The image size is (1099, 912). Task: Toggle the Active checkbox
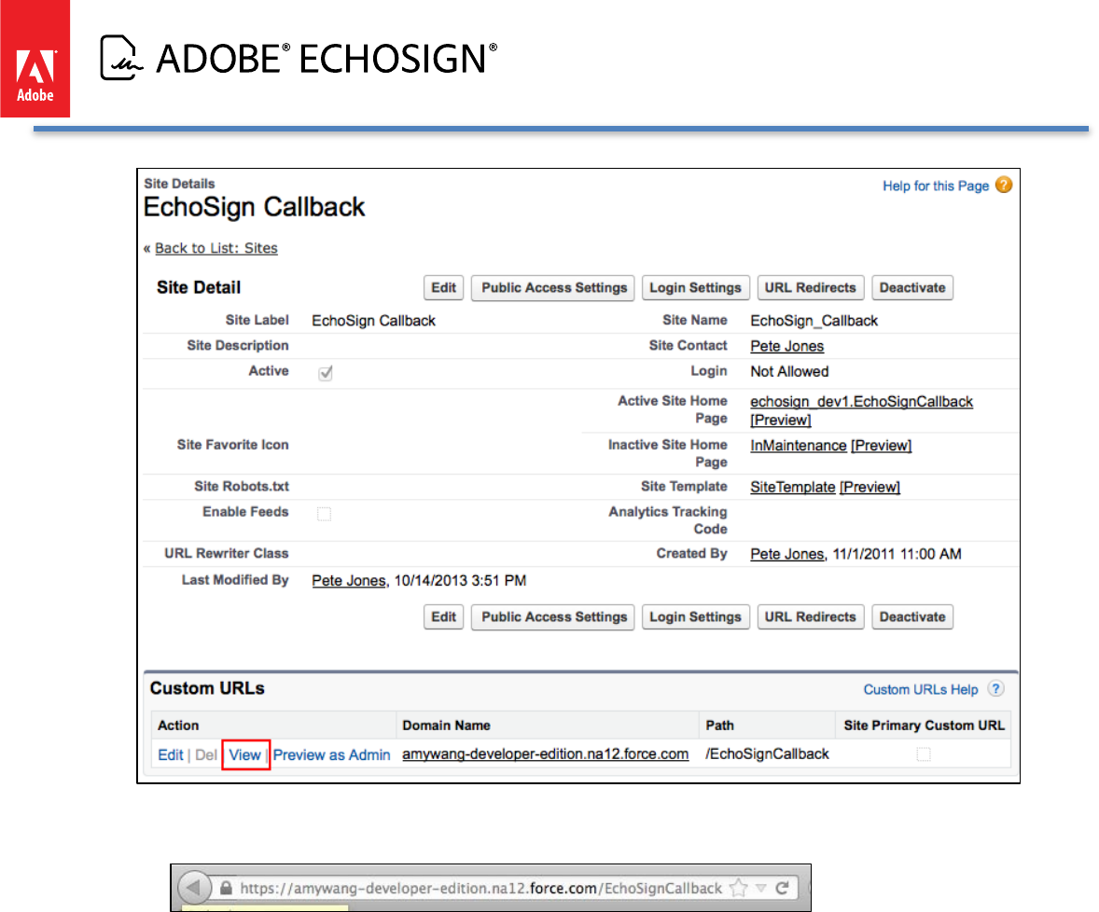coord(326,373)
